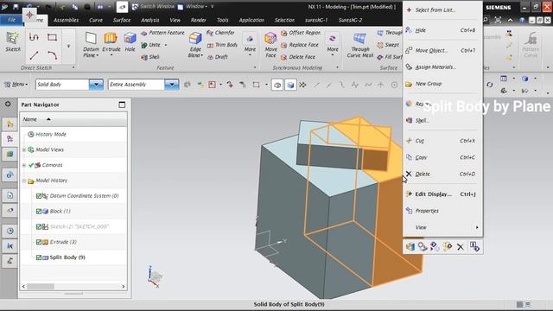The width and height of the screenshot is (553, 311).
Task: Select the Unite boolean tool
Action: [151, 45]
